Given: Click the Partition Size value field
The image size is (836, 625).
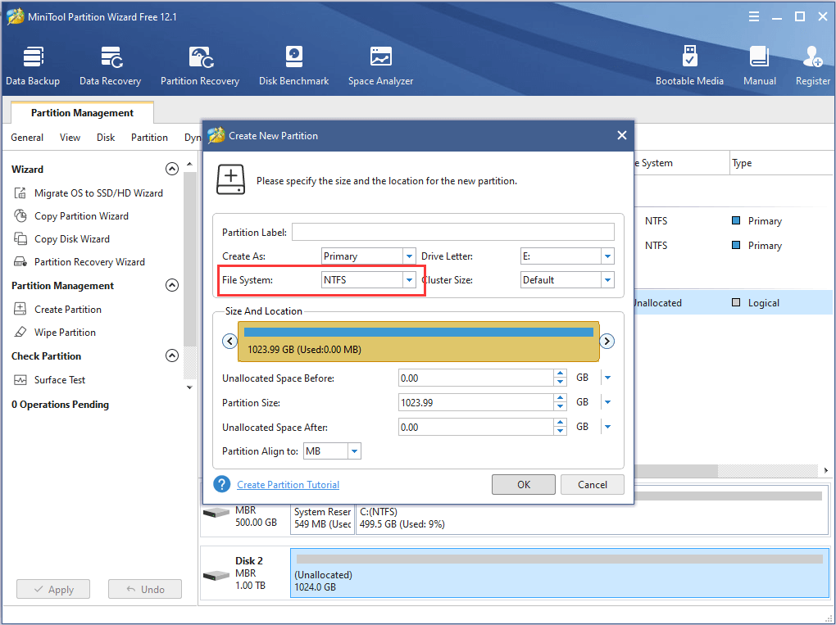Looking at the screenshot, I should point(476,402).
